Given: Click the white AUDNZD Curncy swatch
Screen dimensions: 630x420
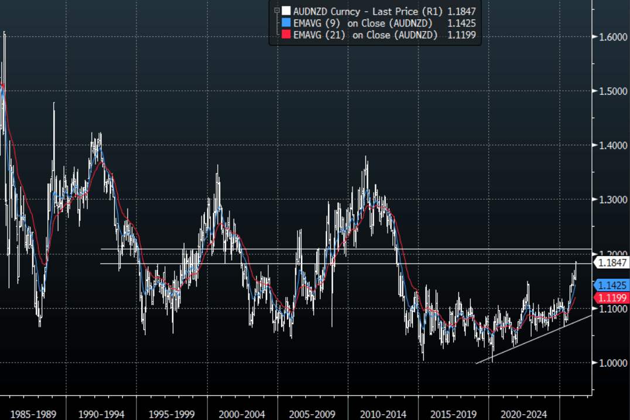Looking at the screenshot, I should [286, 11].
